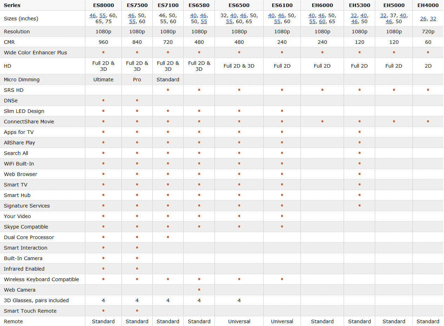
Task: Select the 40-inch link under ES6100
Action: [x=271, y=15]
